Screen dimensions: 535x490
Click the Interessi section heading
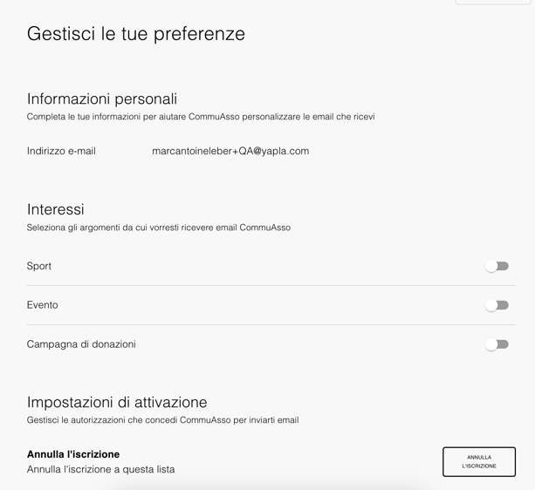[56, 209]
